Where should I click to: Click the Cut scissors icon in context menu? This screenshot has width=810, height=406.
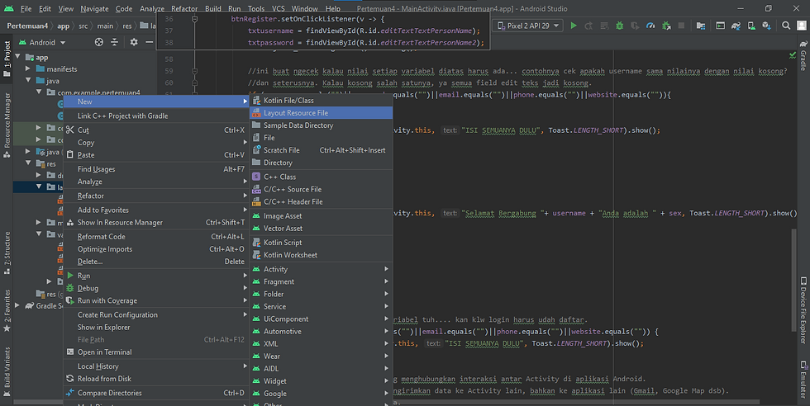[x=70, y=130]
